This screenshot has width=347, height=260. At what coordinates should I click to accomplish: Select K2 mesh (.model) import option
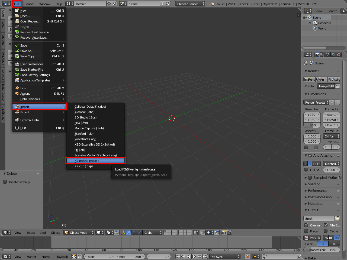click(x=96, y=161)
